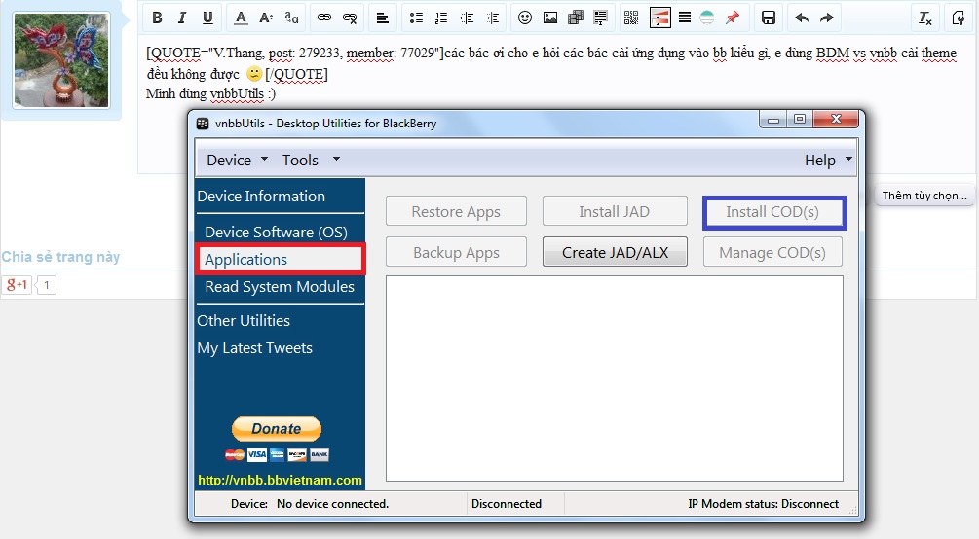The height and width of the screenshot is (539, 979).
Task: Toggle italic text formatting
Action: [182, 18]
